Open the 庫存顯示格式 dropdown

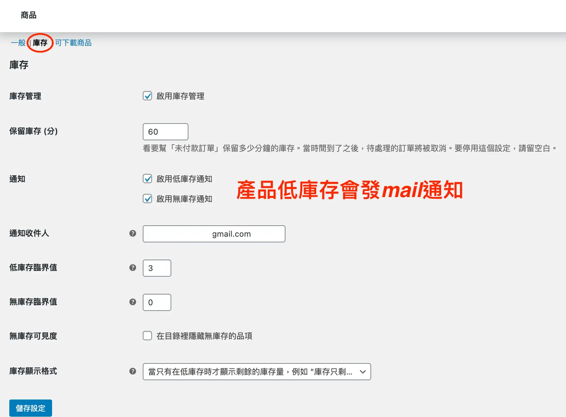pyautogui.click(x=257, y=372)
